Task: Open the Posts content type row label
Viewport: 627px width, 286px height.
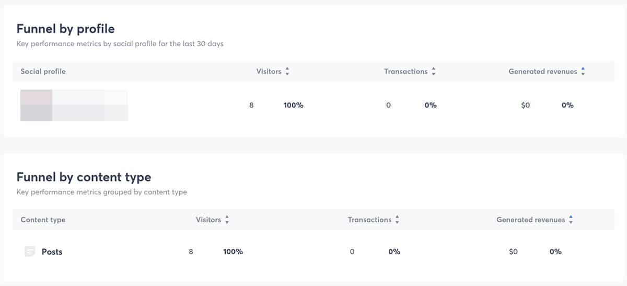Action: (x=52, y=251)
